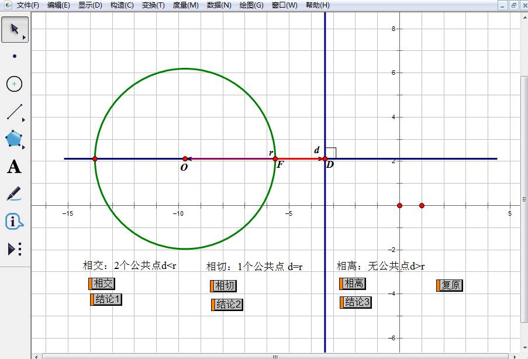Select the Compass circle tool

tap(15, 84)
